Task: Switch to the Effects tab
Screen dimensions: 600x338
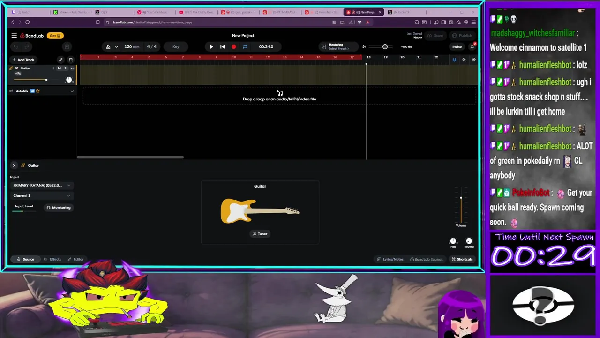Action: (x=52, y=259)
